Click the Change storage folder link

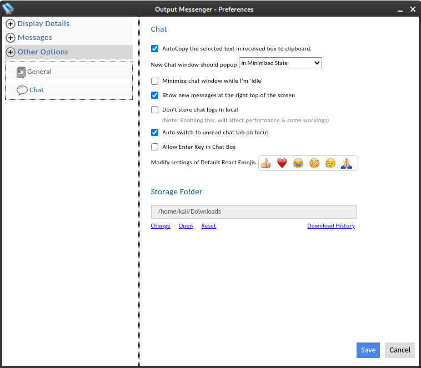(161, 226)
